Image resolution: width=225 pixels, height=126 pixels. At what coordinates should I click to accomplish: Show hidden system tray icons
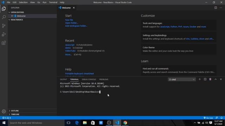(195, 123)
